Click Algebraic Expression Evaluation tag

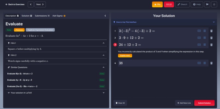click(x=40, y=30)
